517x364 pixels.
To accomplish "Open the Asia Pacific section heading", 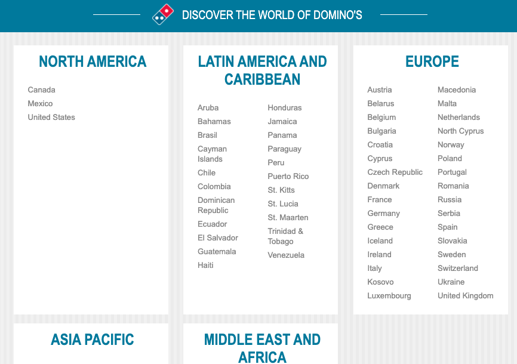I will 91,340.
